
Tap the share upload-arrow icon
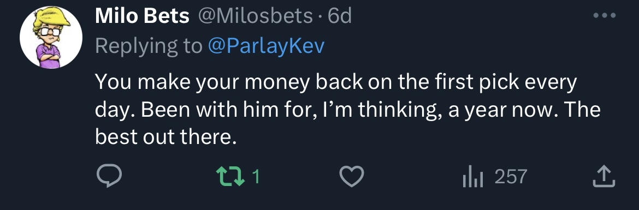coord(603,177)
